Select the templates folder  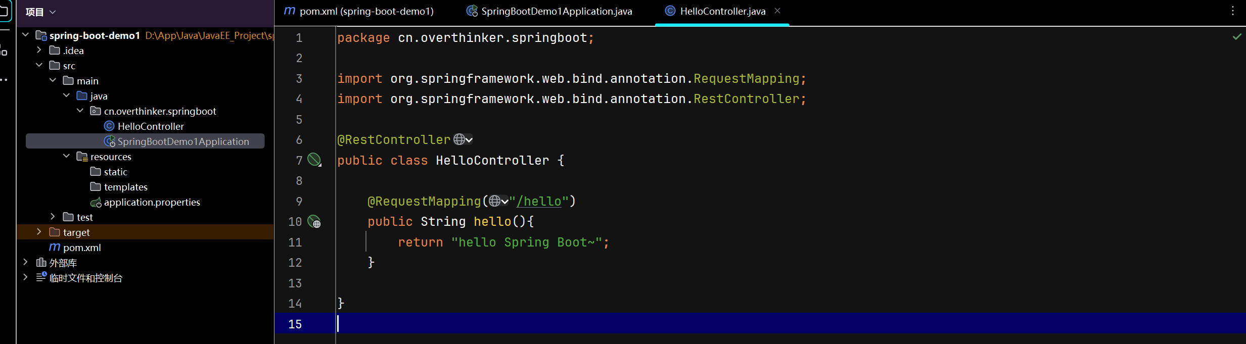point(125,187)
